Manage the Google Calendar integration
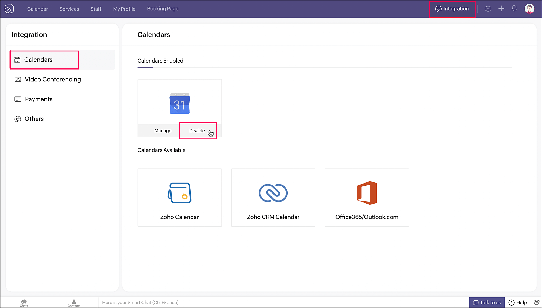Image resolution: width=542 pixels, height=308 pixels. point(163,131)
